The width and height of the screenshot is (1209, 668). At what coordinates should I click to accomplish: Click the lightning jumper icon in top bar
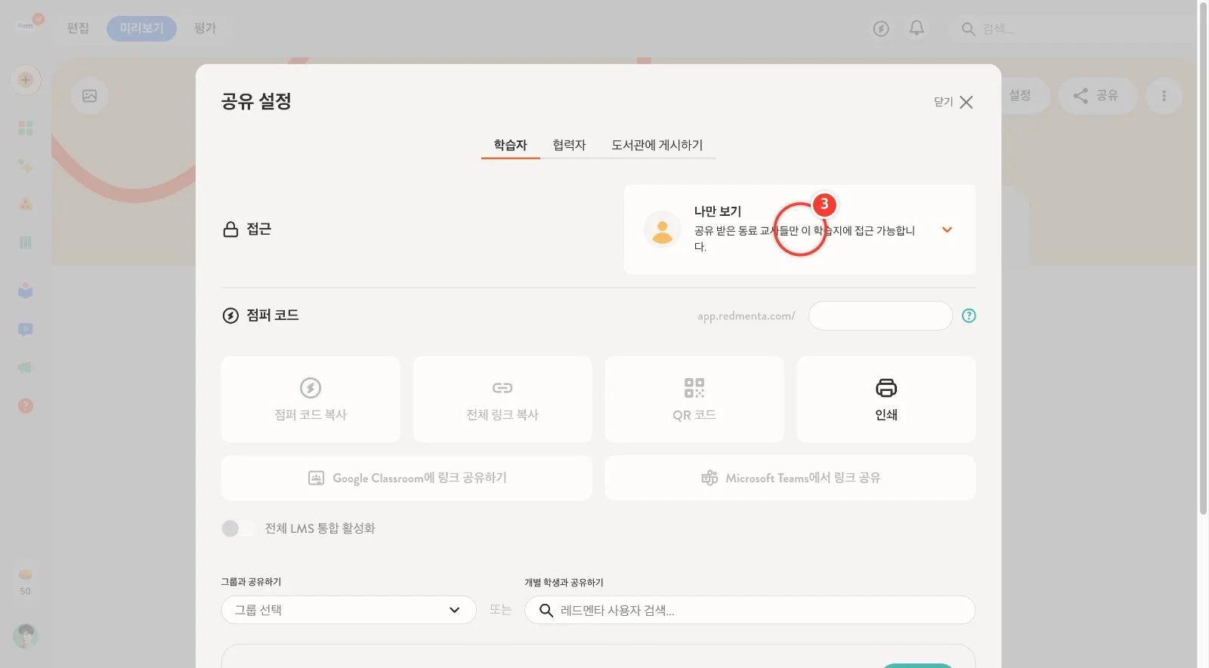click(881, 29)
